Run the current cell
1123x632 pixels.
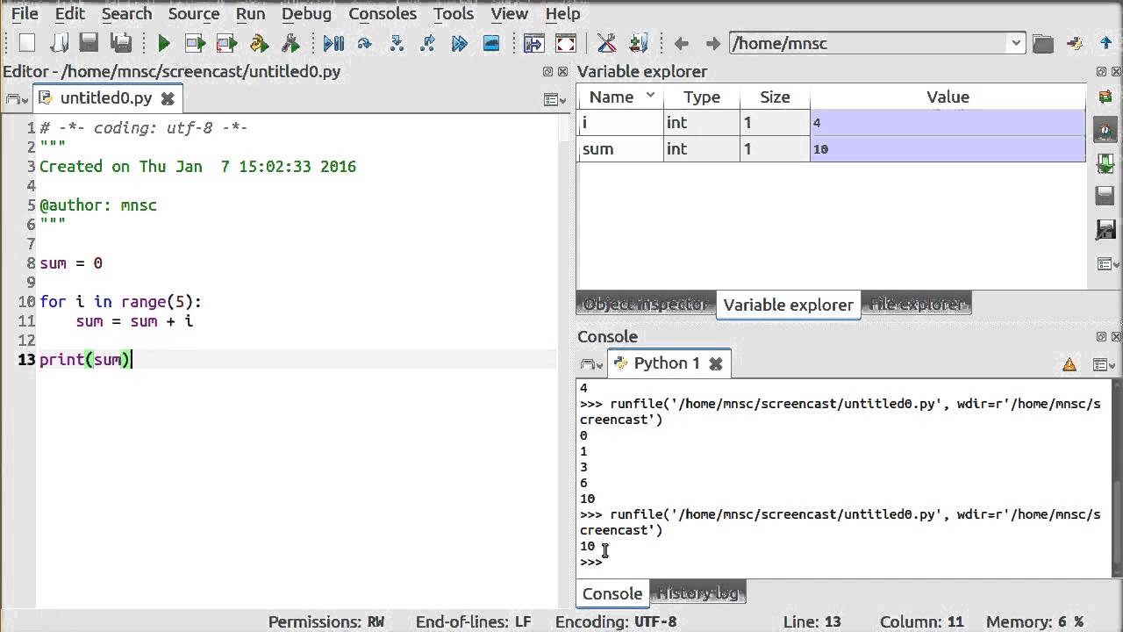pos(195,43)
